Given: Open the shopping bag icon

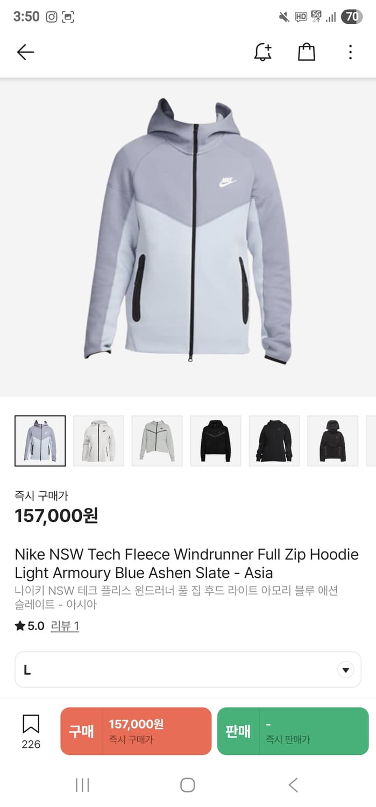Looking at the screenshot, I should click(307, 52).
